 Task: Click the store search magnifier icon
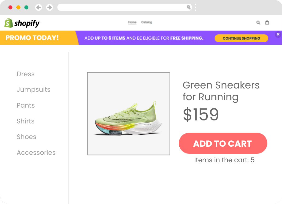point(258,22)
